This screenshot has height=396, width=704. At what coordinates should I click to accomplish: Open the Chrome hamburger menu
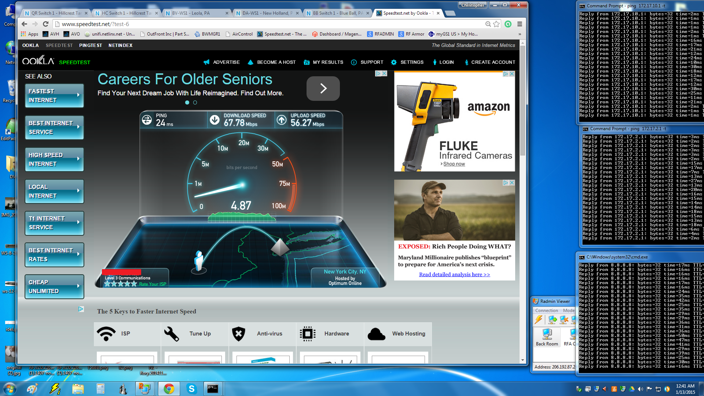pos(520,24)
